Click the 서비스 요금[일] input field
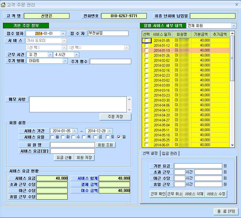Screen dimensions: 241x218 click(x=73, y=151)
